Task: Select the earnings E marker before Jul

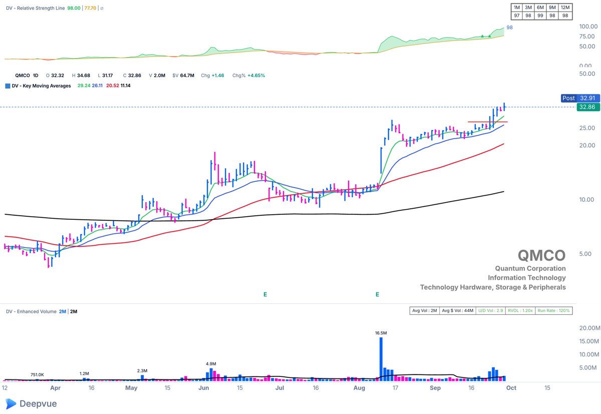Action: point(265,295)
